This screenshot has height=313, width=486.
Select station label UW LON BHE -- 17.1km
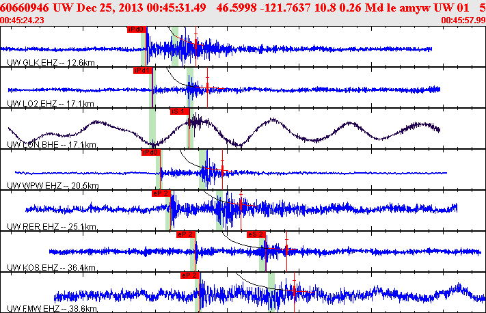click(51, 145)
